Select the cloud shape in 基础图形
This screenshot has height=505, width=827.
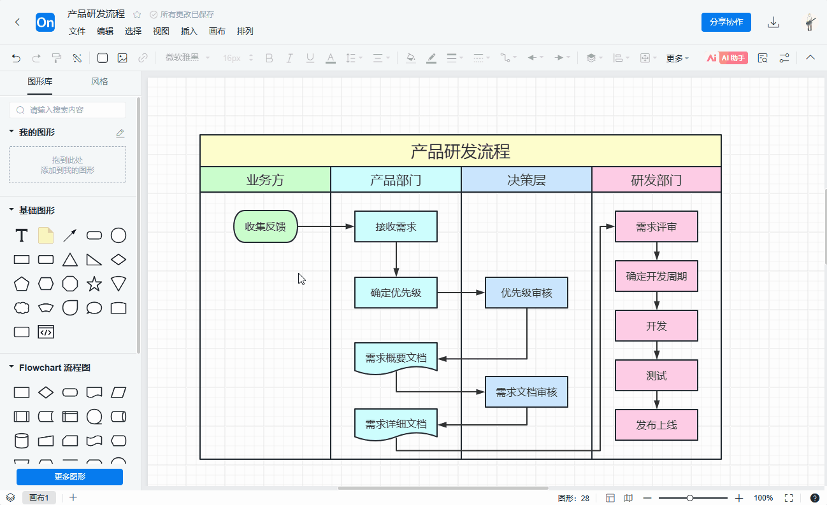[22, 308]
